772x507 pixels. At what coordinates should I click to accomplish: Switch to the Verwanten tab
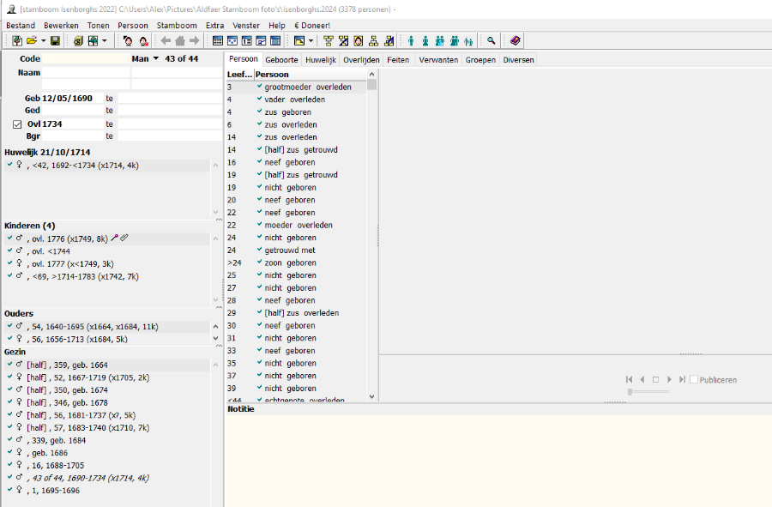[437, 60]
